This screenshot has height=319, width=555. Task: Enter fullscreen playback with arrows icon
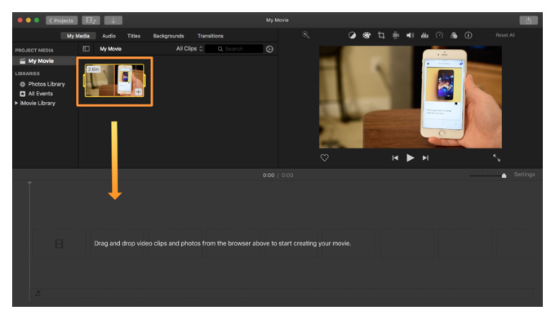click(x=496, y=157)
